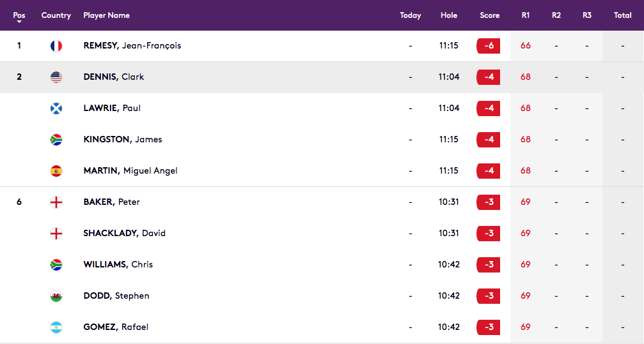Click the Welsh flag icon beside Stephen Dodd
The image size is (644, 344).
tap(56, 296)
